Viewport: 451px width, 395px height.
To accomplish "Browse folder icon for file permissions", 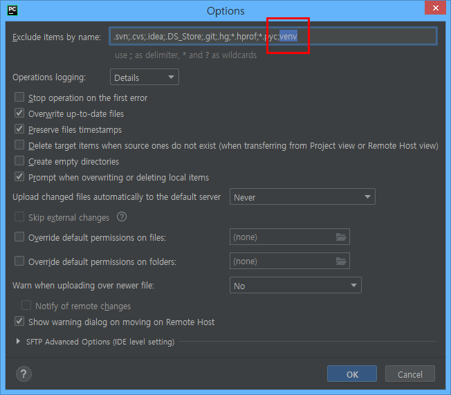I will point(341,237).
